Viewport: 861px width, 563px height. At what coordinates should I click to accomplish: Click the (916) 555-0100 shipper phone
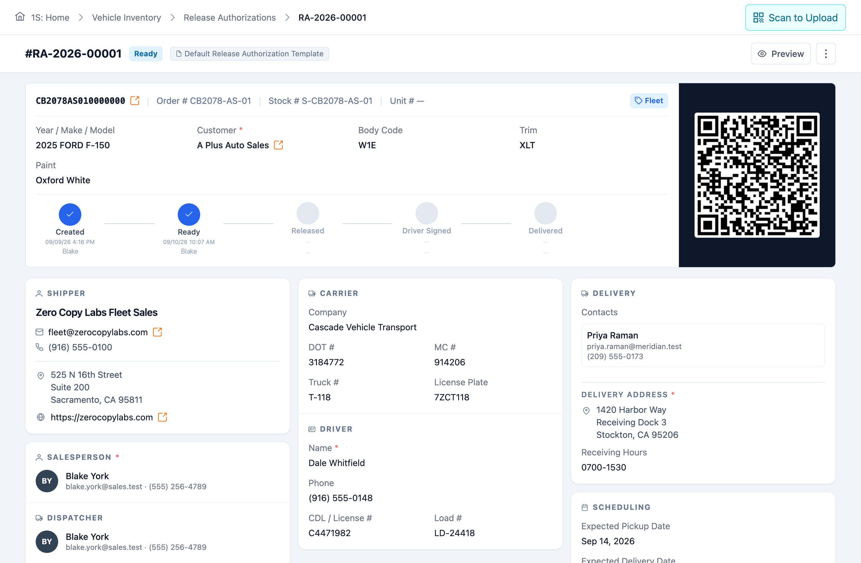(x=80, y=347)
